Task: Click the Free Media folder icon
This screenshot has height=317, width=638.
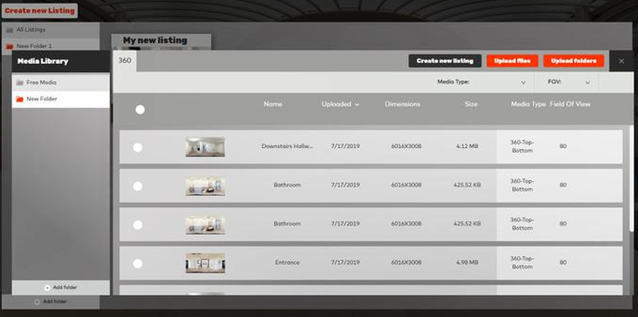Action: [x=20, y=83]
